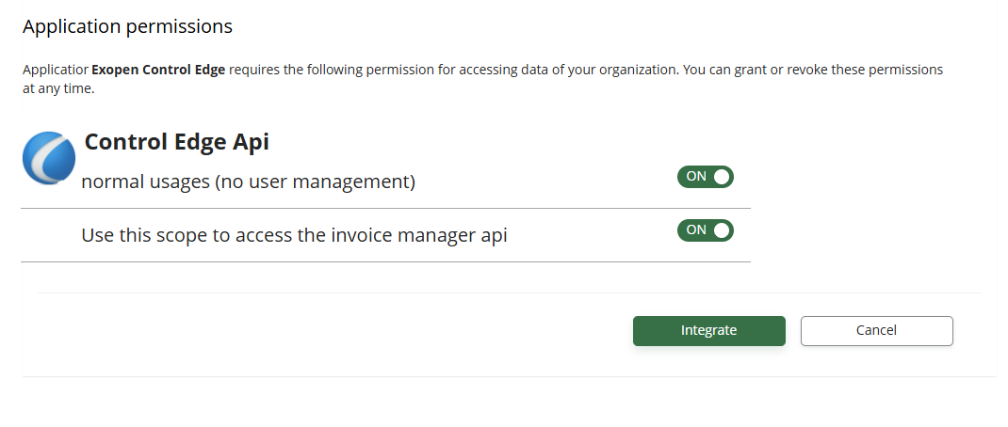1008x427 pixels.
Task: Click the white knob on invoice manager switch
Action: pos(722,230)
